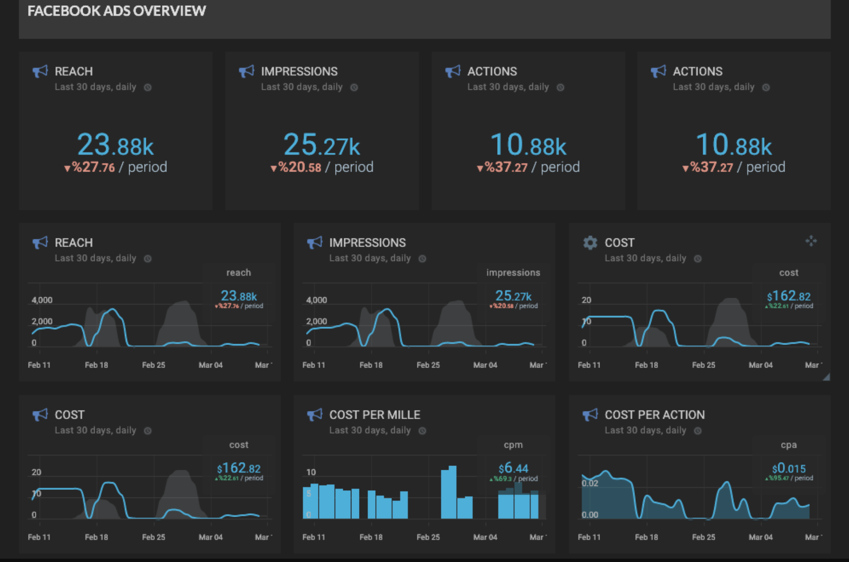
Task: Click the clock icon on the IMPRESSIONS chart widget
Action: tap(423, 259)
